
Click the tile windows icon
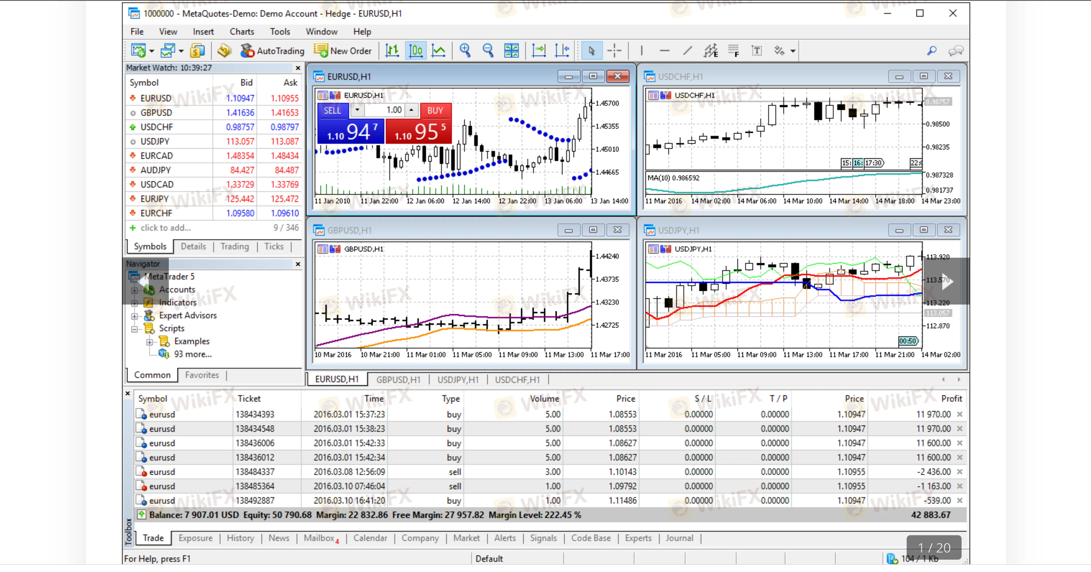pyautogui.click(x=511, y=51)
